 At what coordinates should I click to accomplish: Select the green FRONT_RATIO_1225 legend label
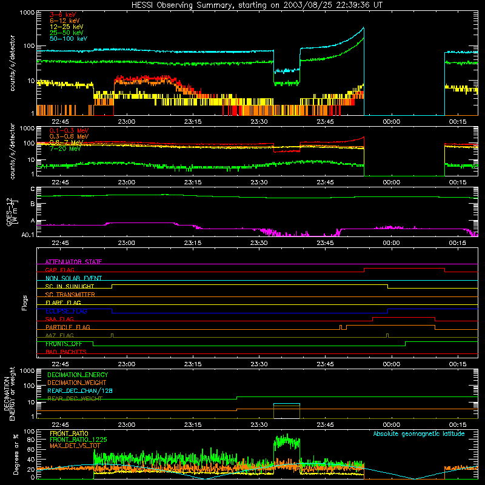[78, 440]
